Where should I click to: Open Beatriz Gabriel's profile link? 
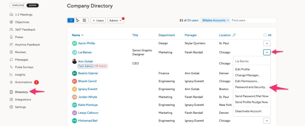tap(88, 73)
